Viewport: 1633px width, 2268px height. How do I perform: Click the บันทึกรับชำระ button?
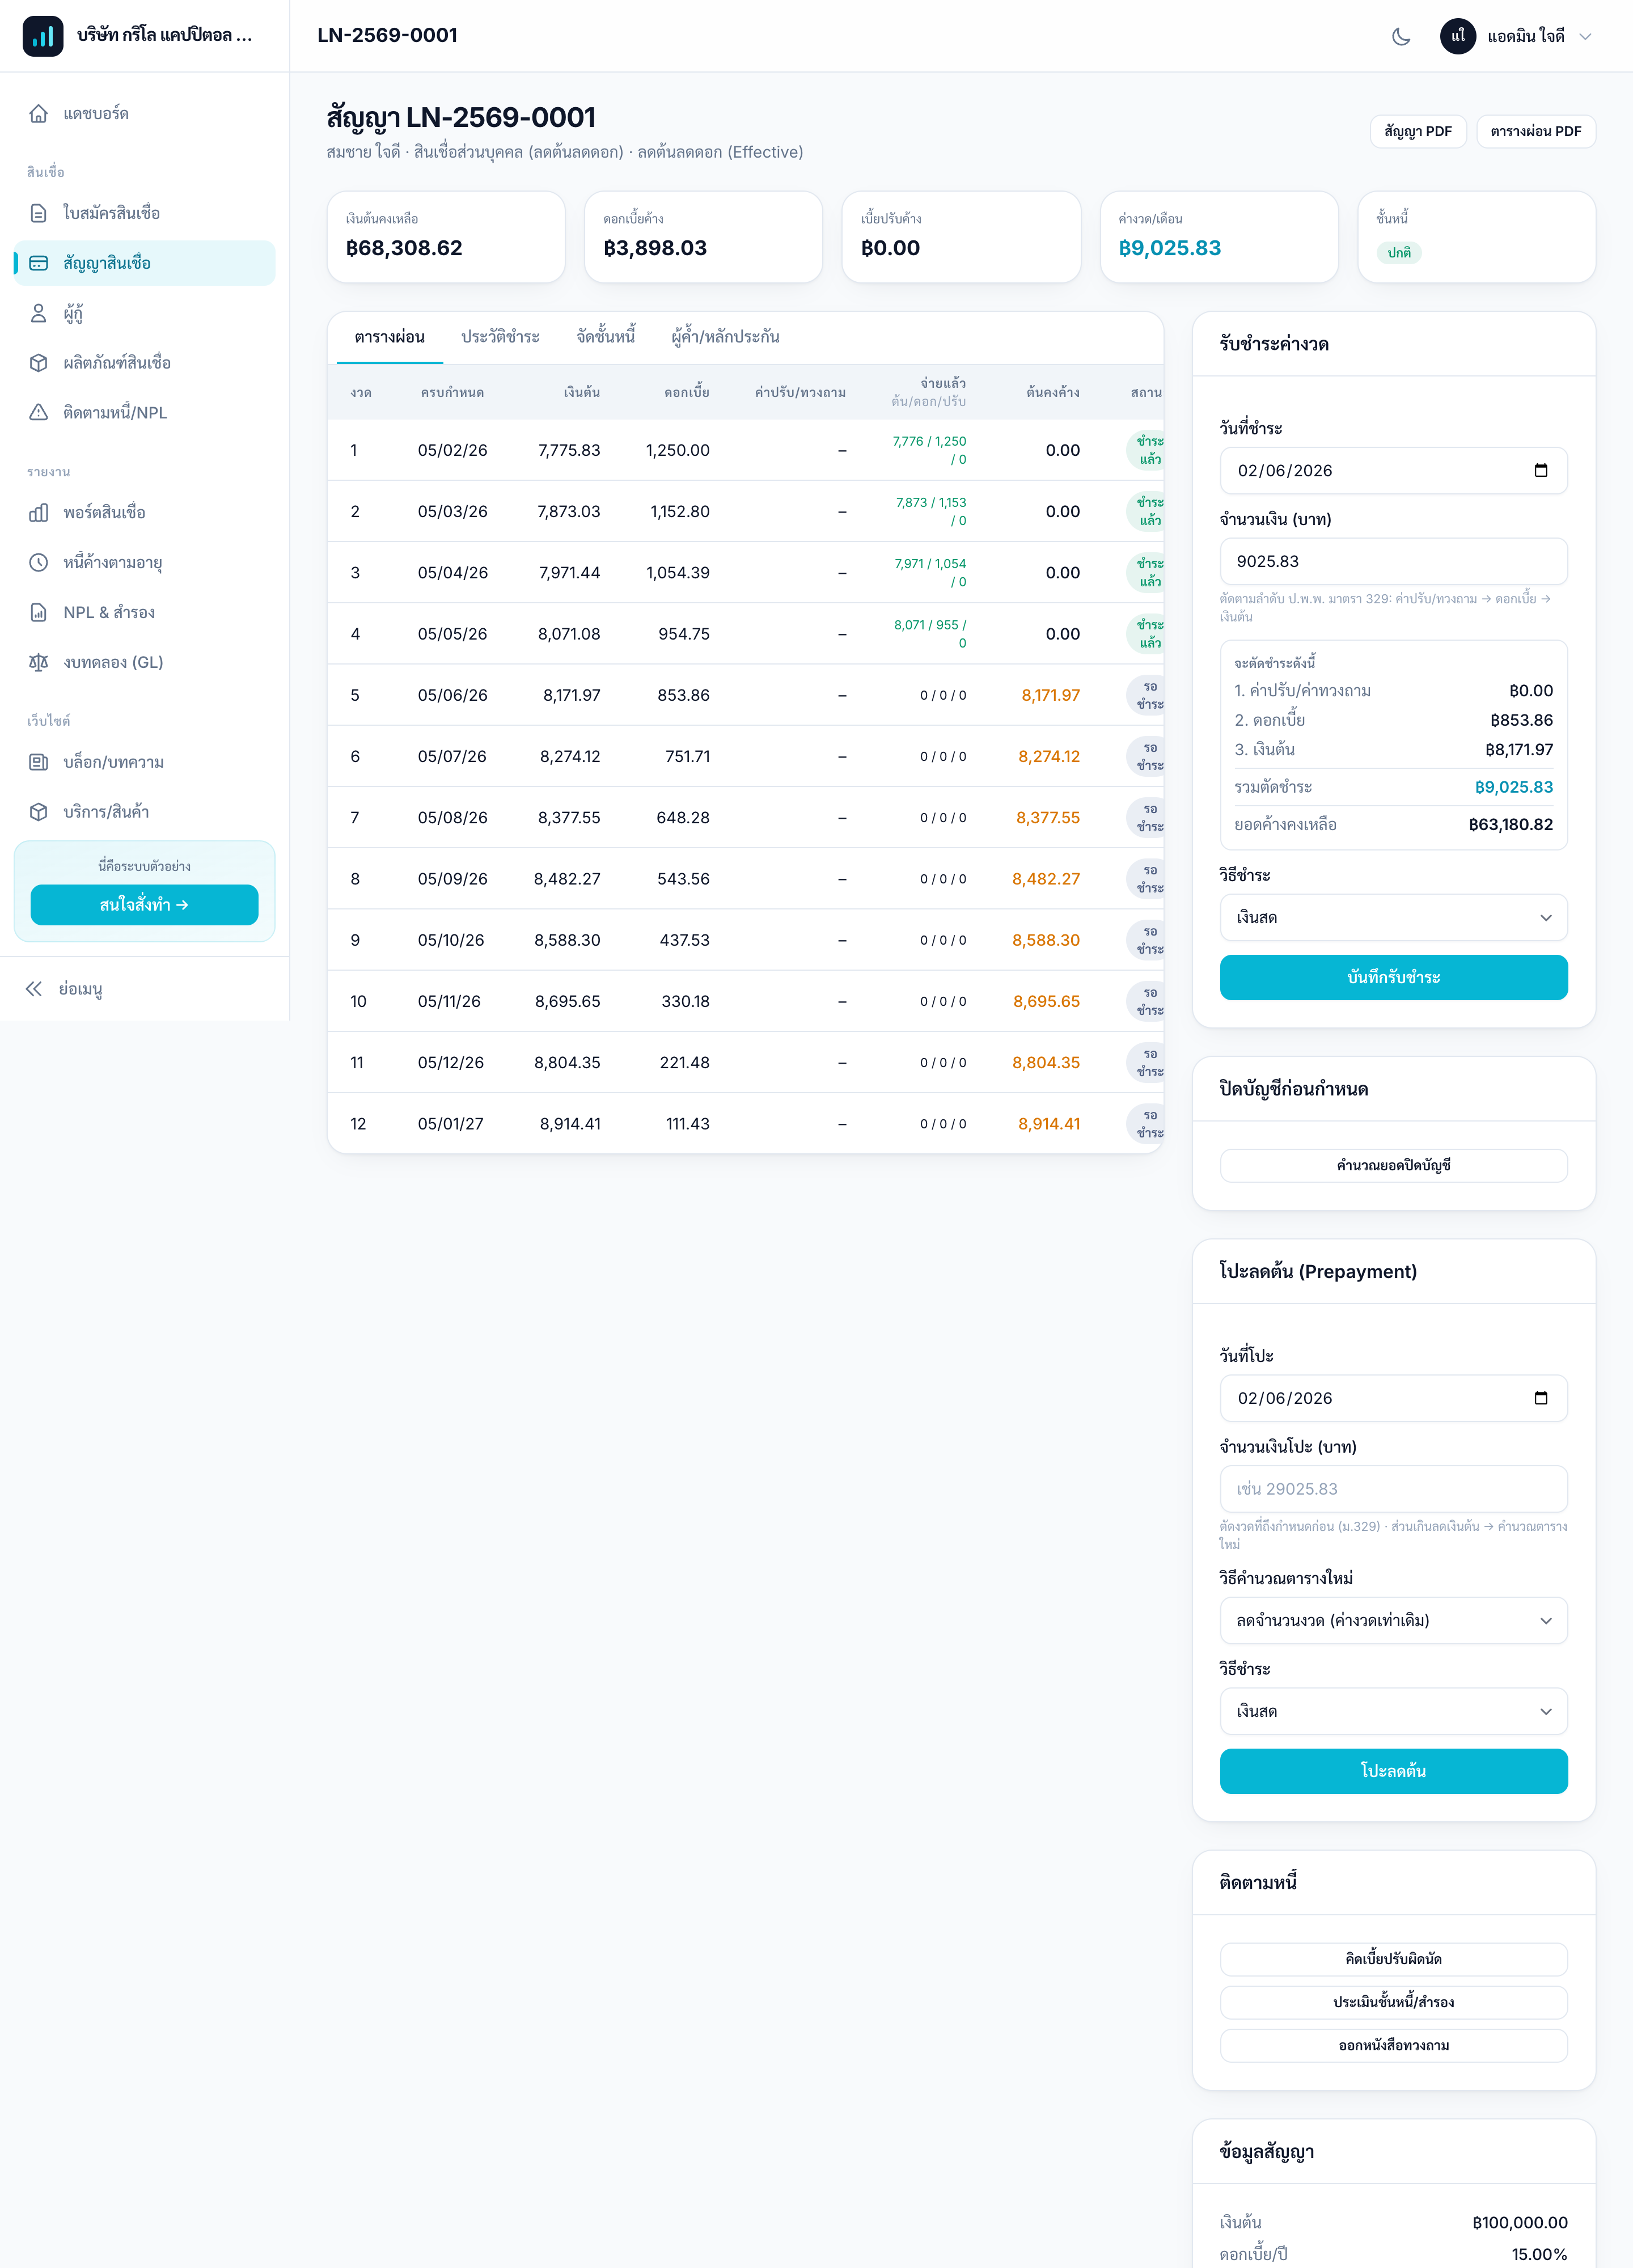[1393, 977]
